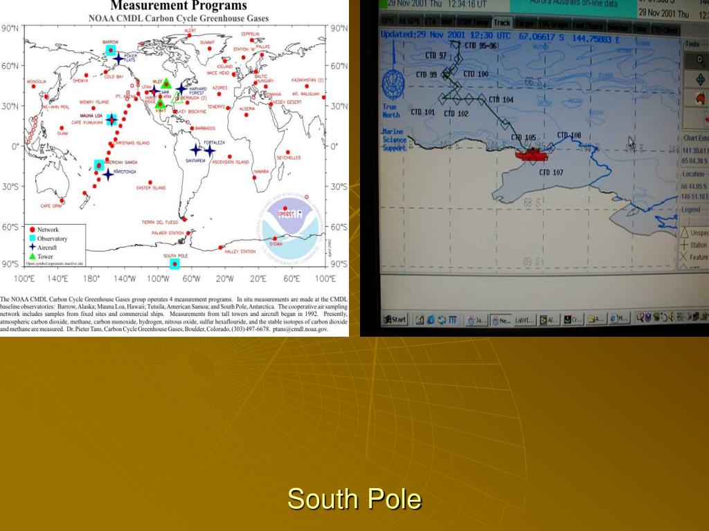Click the red ship marker on the chart
Screen dimensions: 709x531
pyautogui.click(x=532, y=156)
